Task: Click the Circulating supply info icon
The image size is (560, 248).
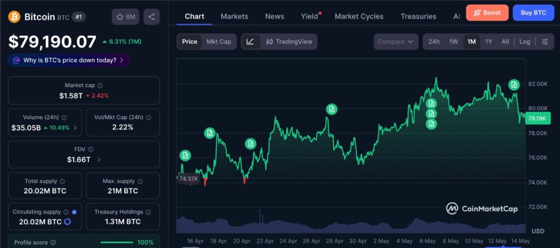Action: pyautogui.click(x=66, y=212)
